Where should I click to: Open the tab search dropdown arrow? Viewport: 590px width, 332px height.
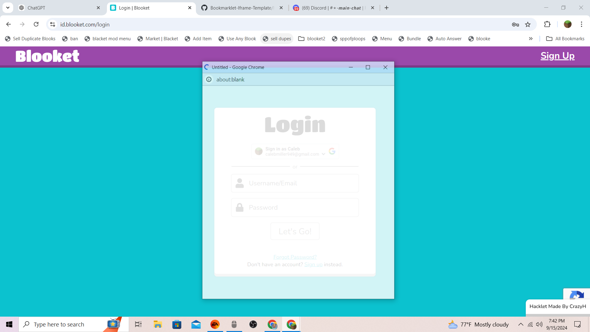[x=8, y=8]
